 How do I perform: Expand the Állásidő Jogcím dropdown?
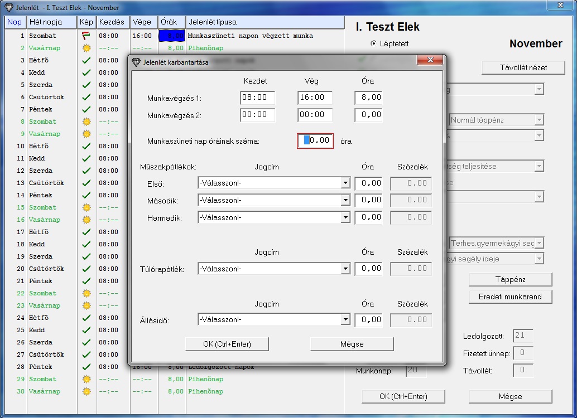345,320
